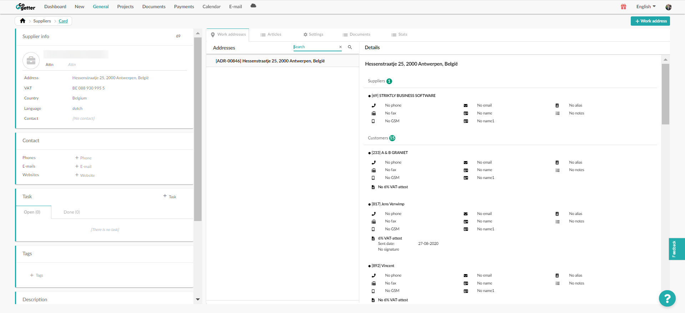This screenshot has height=313, width=685.
Task: Click phone icon for Vincent
Action: pos(374,276)
